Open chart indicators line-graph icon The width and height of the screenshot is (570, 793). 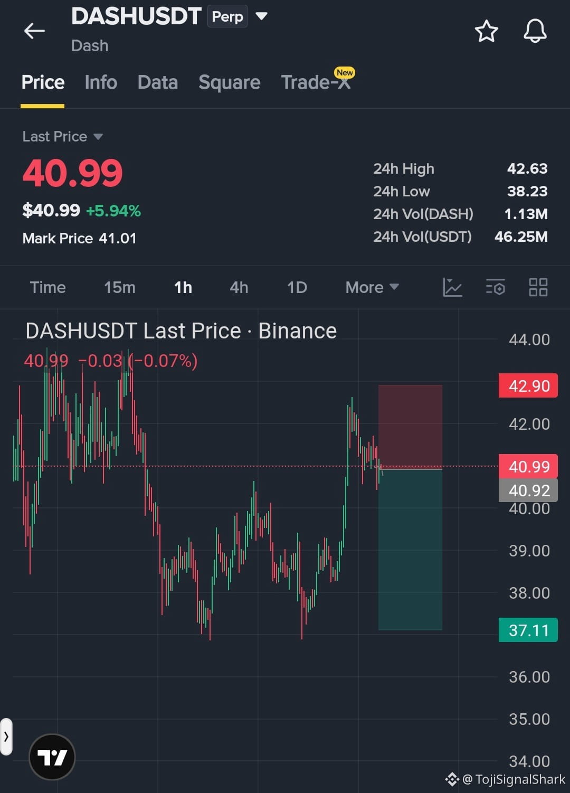[x=452, y=287]
